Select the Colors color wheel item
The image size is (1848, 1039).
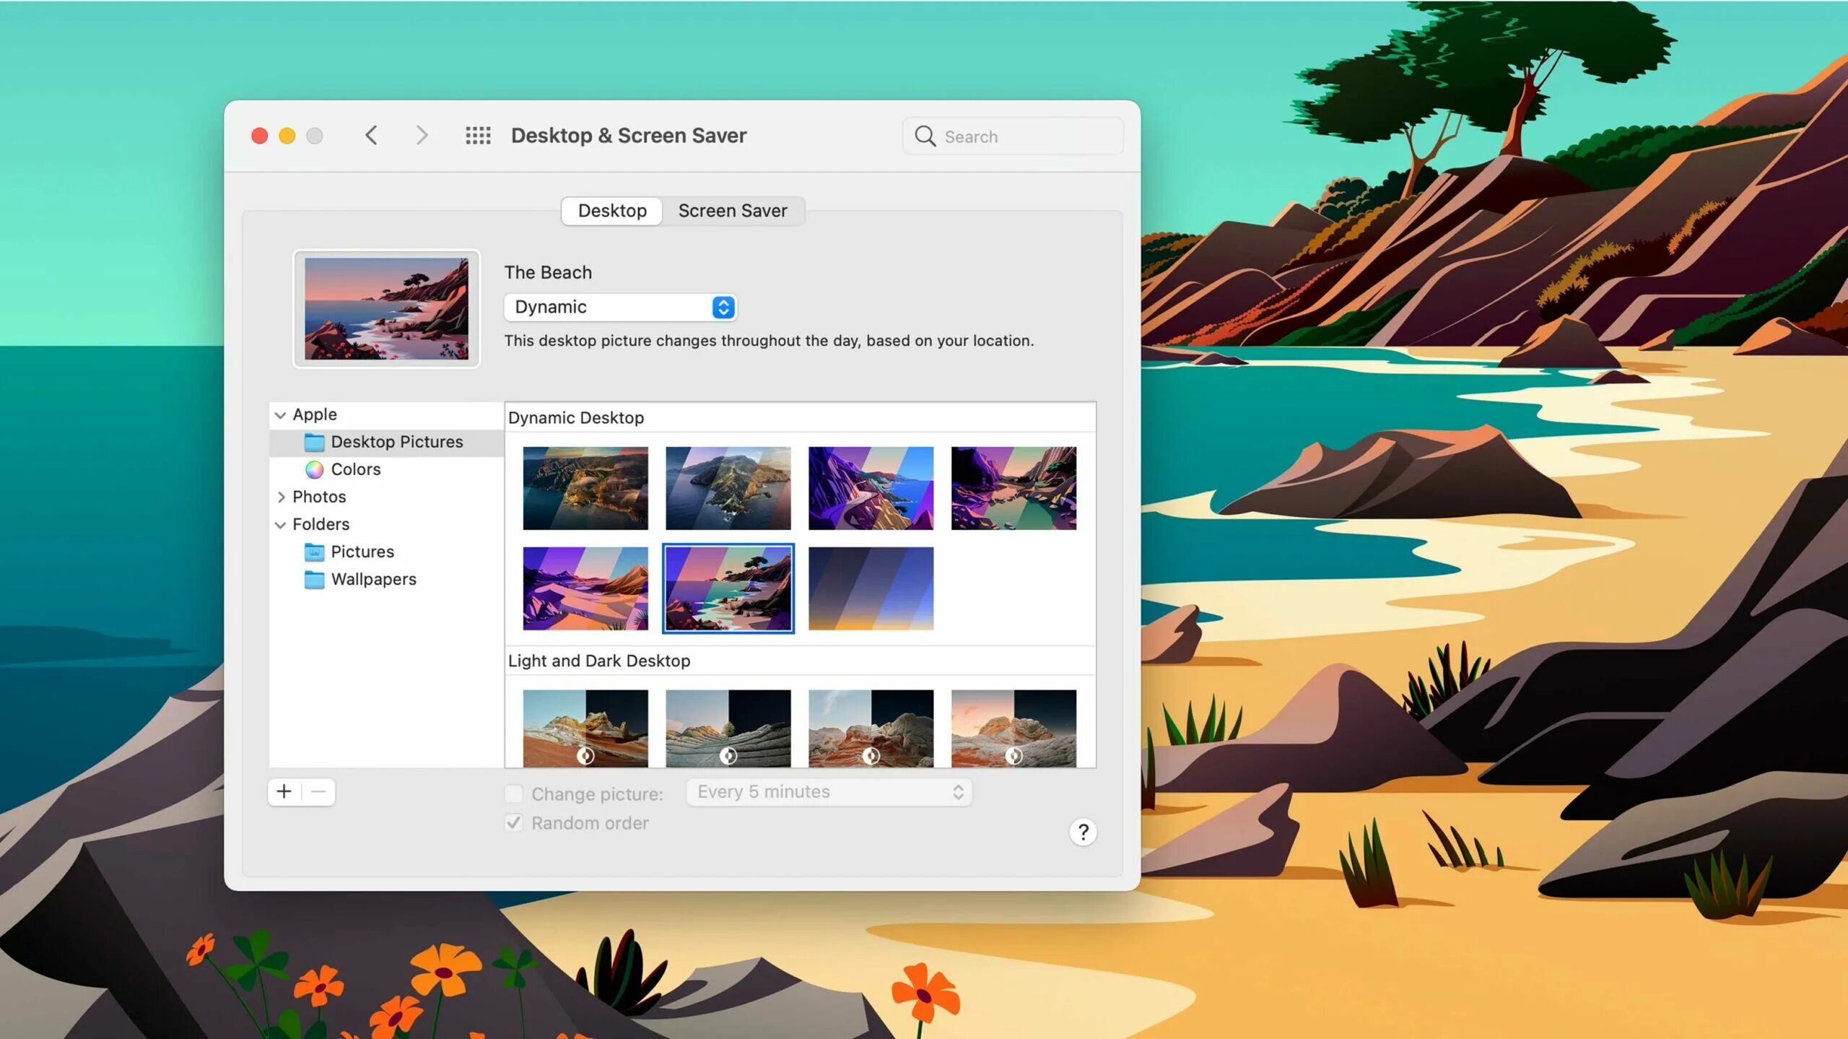[x=315, y=469]
